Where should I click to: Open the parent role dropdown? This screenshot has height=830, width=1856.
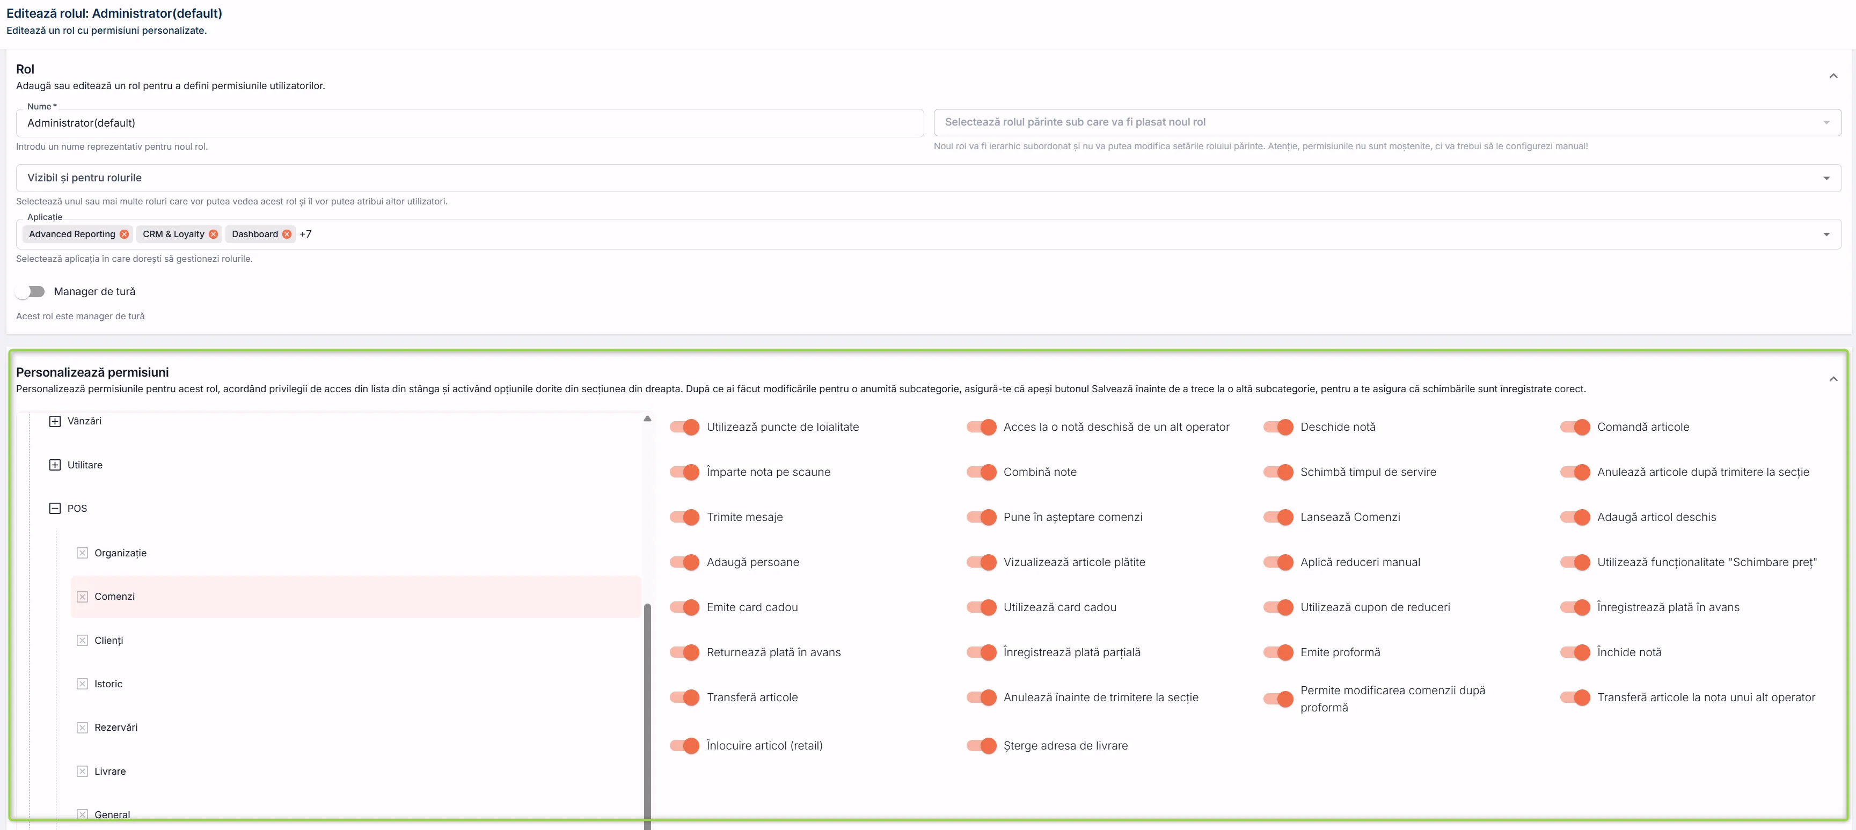click(1387, 122)
